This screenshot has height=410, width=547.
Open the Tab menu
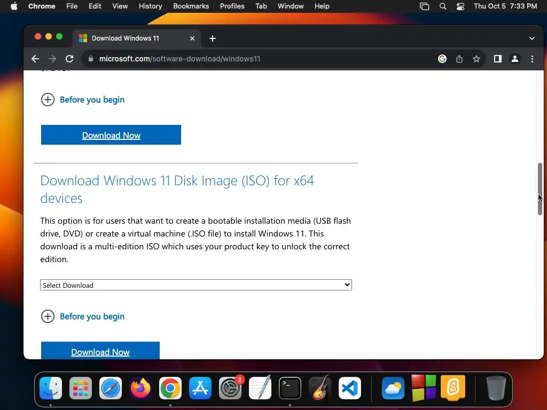coord(261,6)
